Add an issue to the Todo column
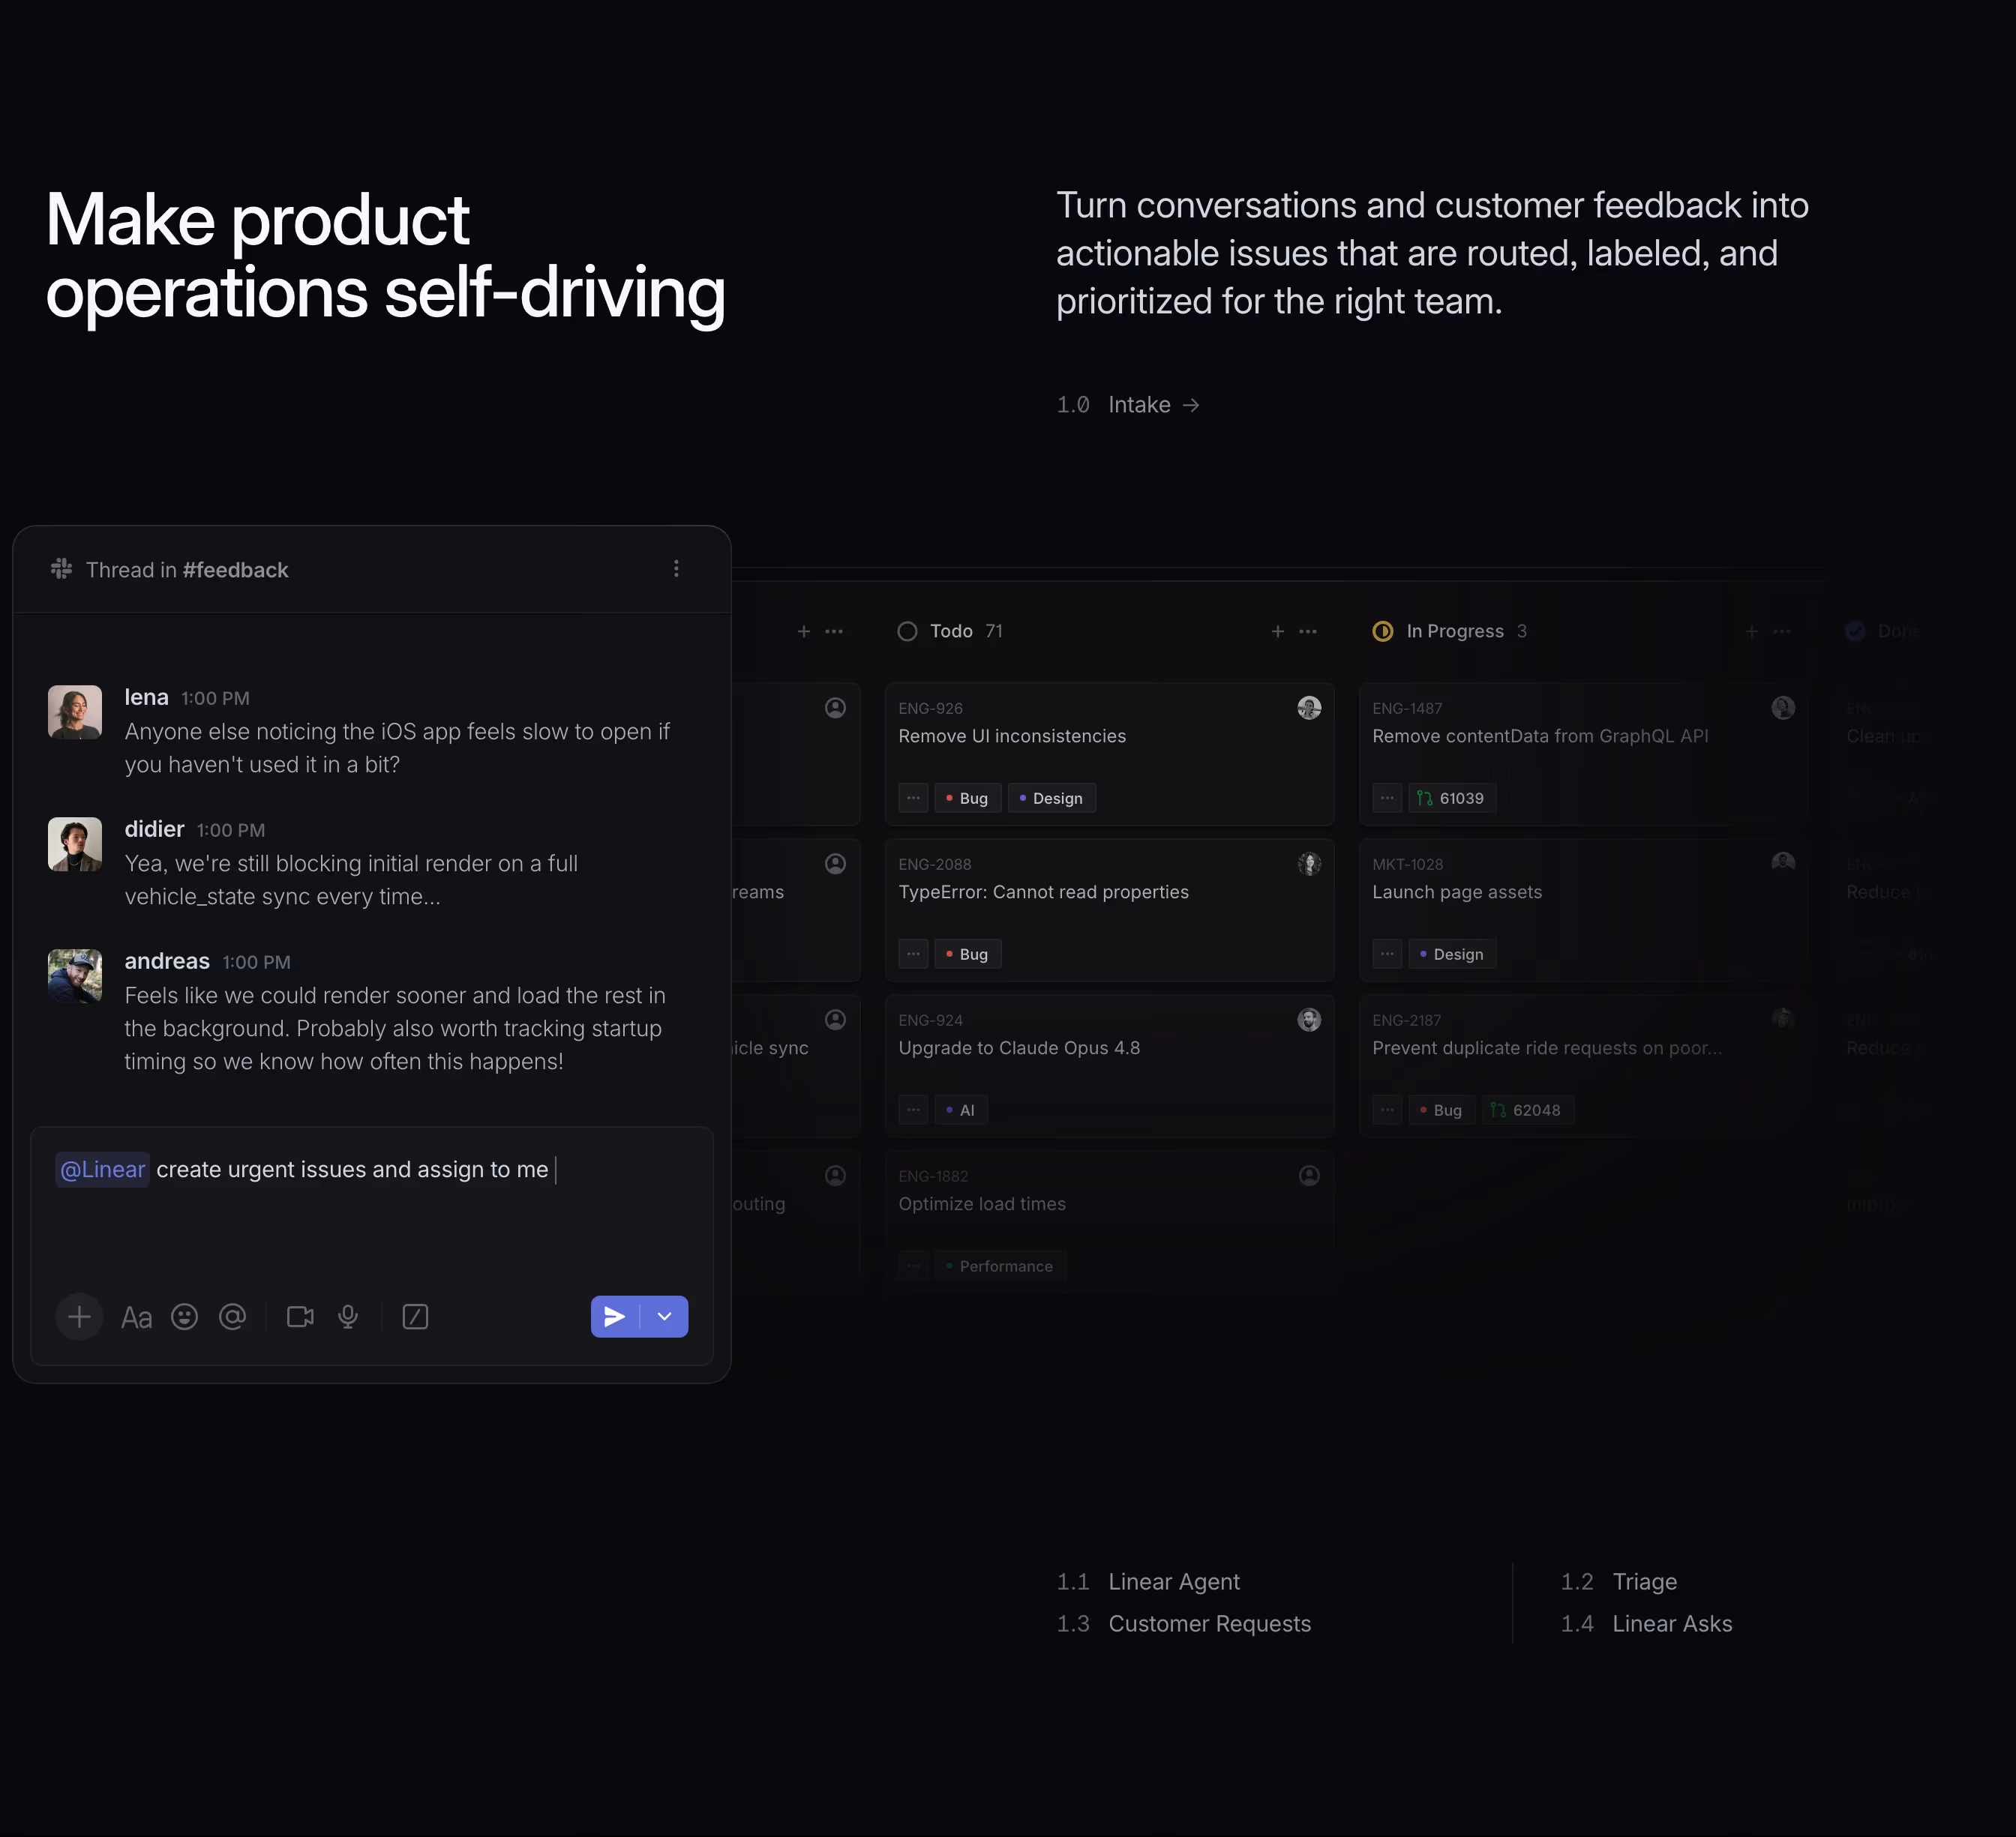 (x=1278, y=631)
